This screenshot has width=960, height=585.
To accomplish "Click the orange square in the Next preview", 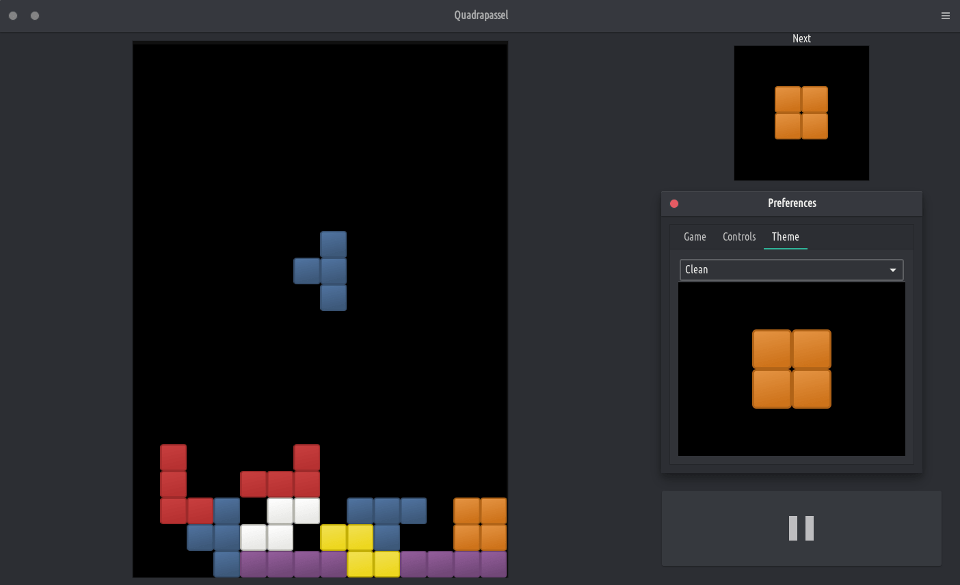I will [801, 113].
